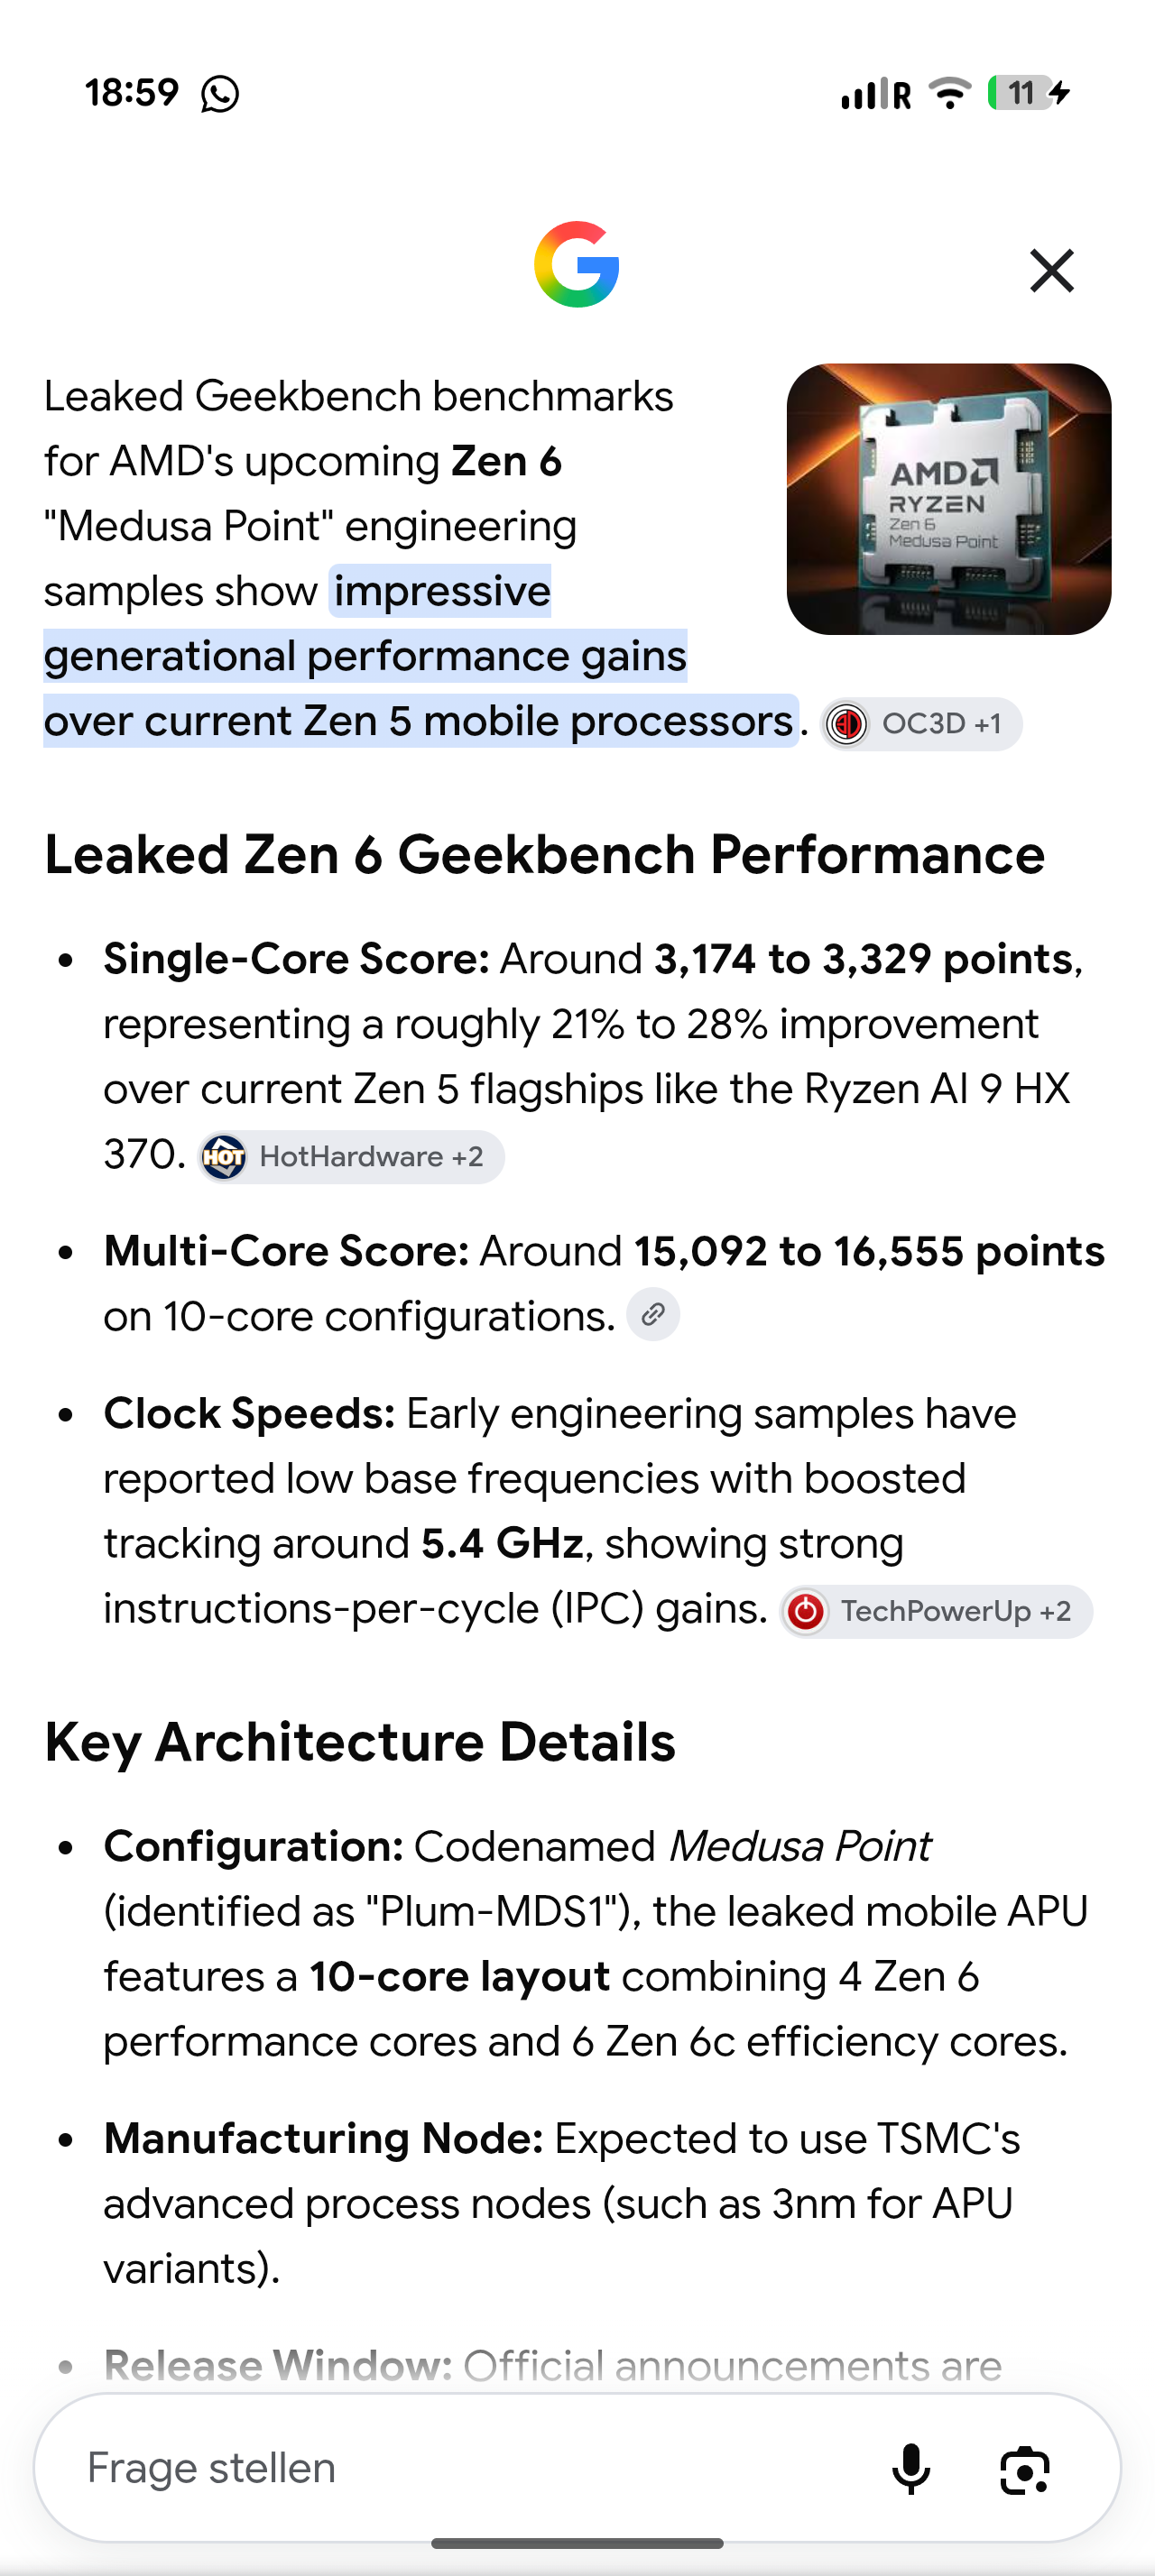Open the OC3D +1 source chip
This screenshot has height=2576, width=1155.
(x=921, y=724)
